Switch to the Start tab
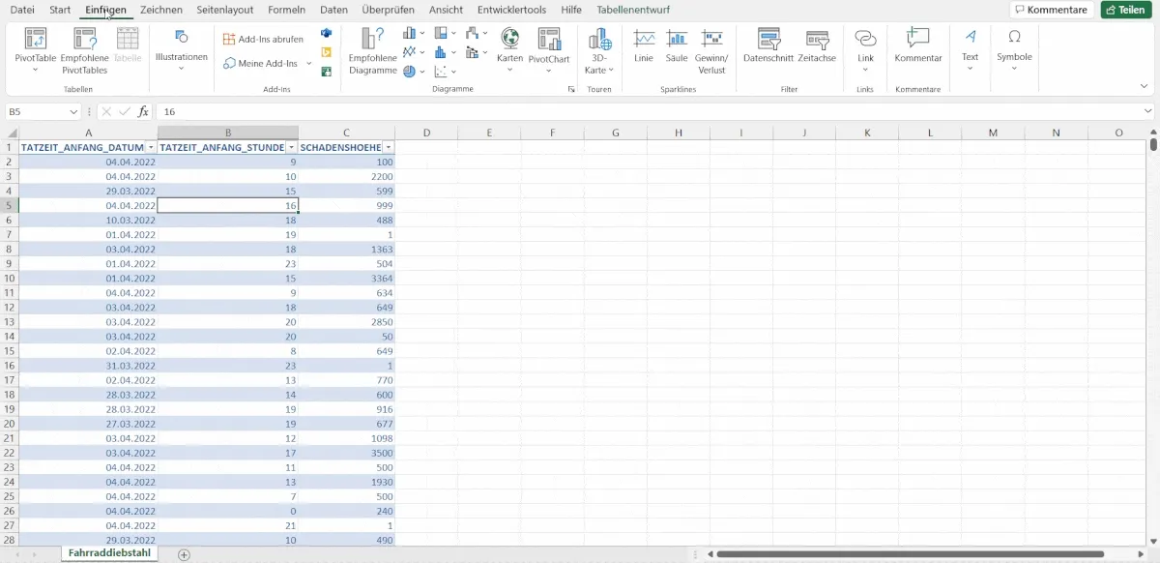1160x563 pixels. click(60, 10)
